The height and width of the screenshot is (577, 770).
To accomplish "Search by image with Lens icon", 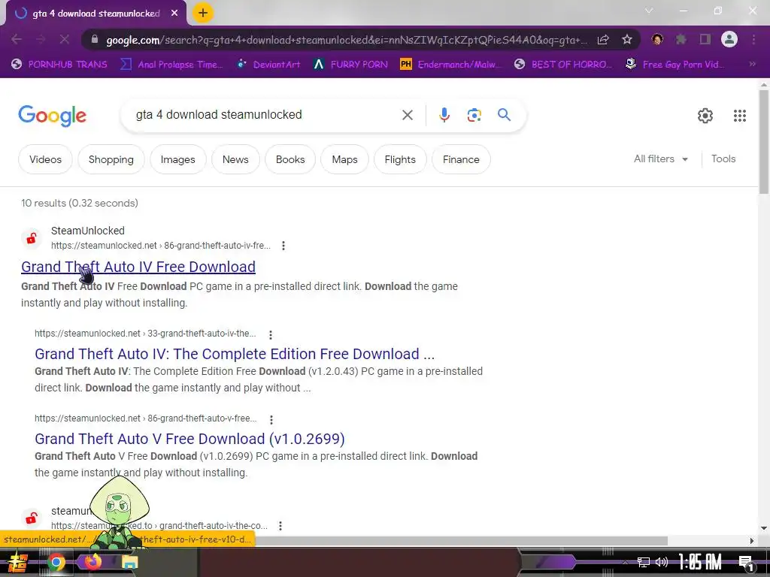I will click(x=474, y=115).
